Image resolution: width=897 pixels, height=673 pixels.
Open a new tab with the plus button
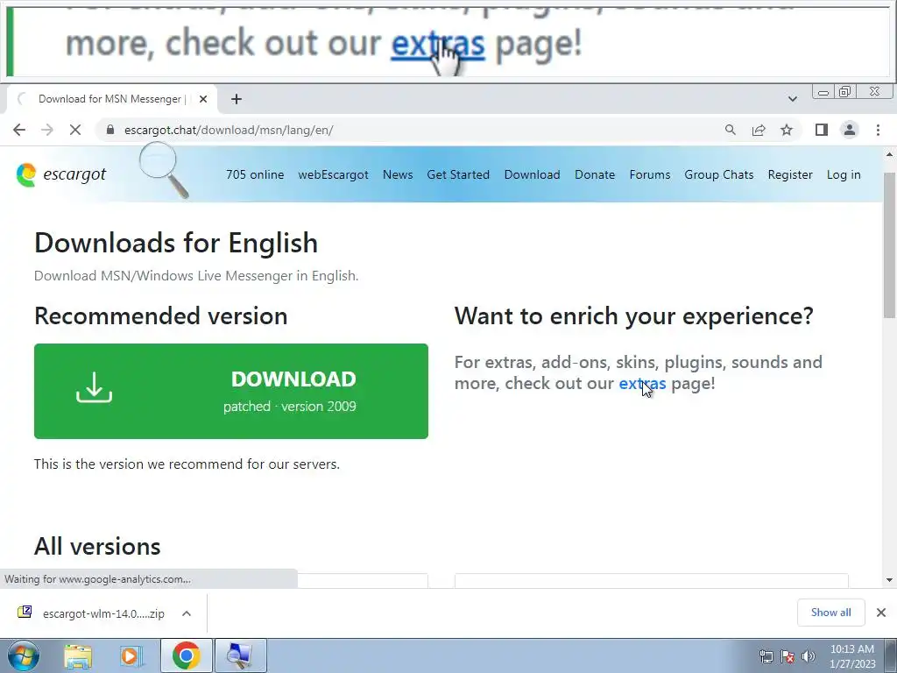tap(237, 99)
